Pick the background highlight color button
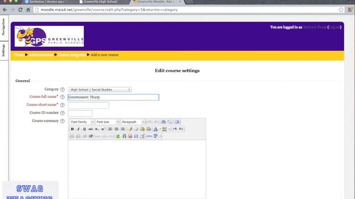The image size is (355, 199). point(165,129)
